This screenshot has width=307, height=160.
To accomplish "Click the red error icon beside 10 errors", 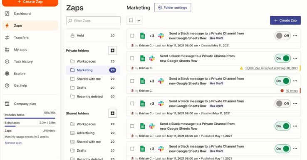I will coord(282,91).
